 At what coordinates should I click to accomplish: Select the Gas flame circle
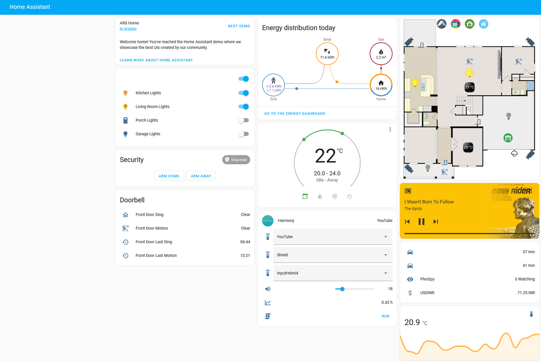pyautogui.click(x=381, y=54)
